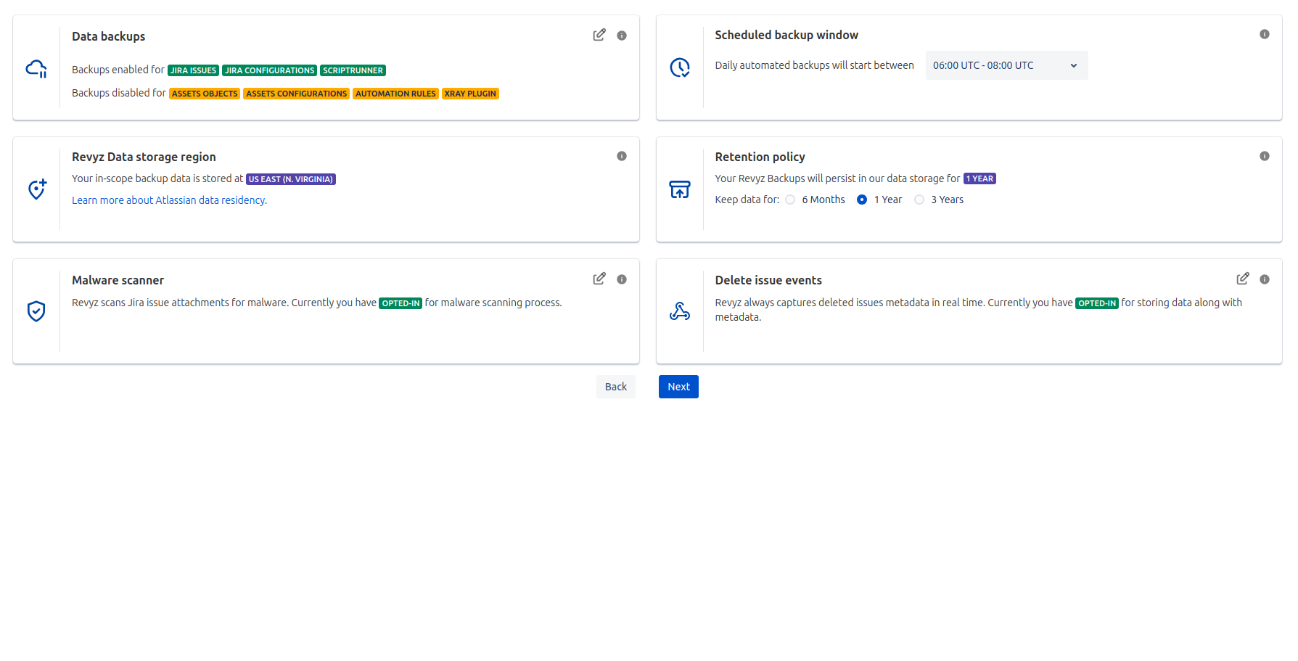
Task: Edit the Delete issue events setting
Action: pos(1242,279)
